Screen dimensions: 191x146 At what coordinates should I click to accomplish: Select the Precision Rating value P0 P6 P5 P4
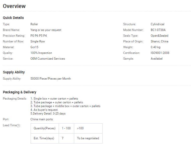coord(39,36)
